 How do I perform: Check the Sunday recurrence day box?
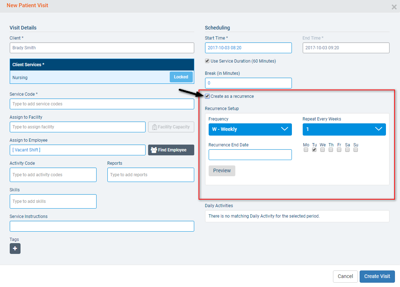[356, 150]
